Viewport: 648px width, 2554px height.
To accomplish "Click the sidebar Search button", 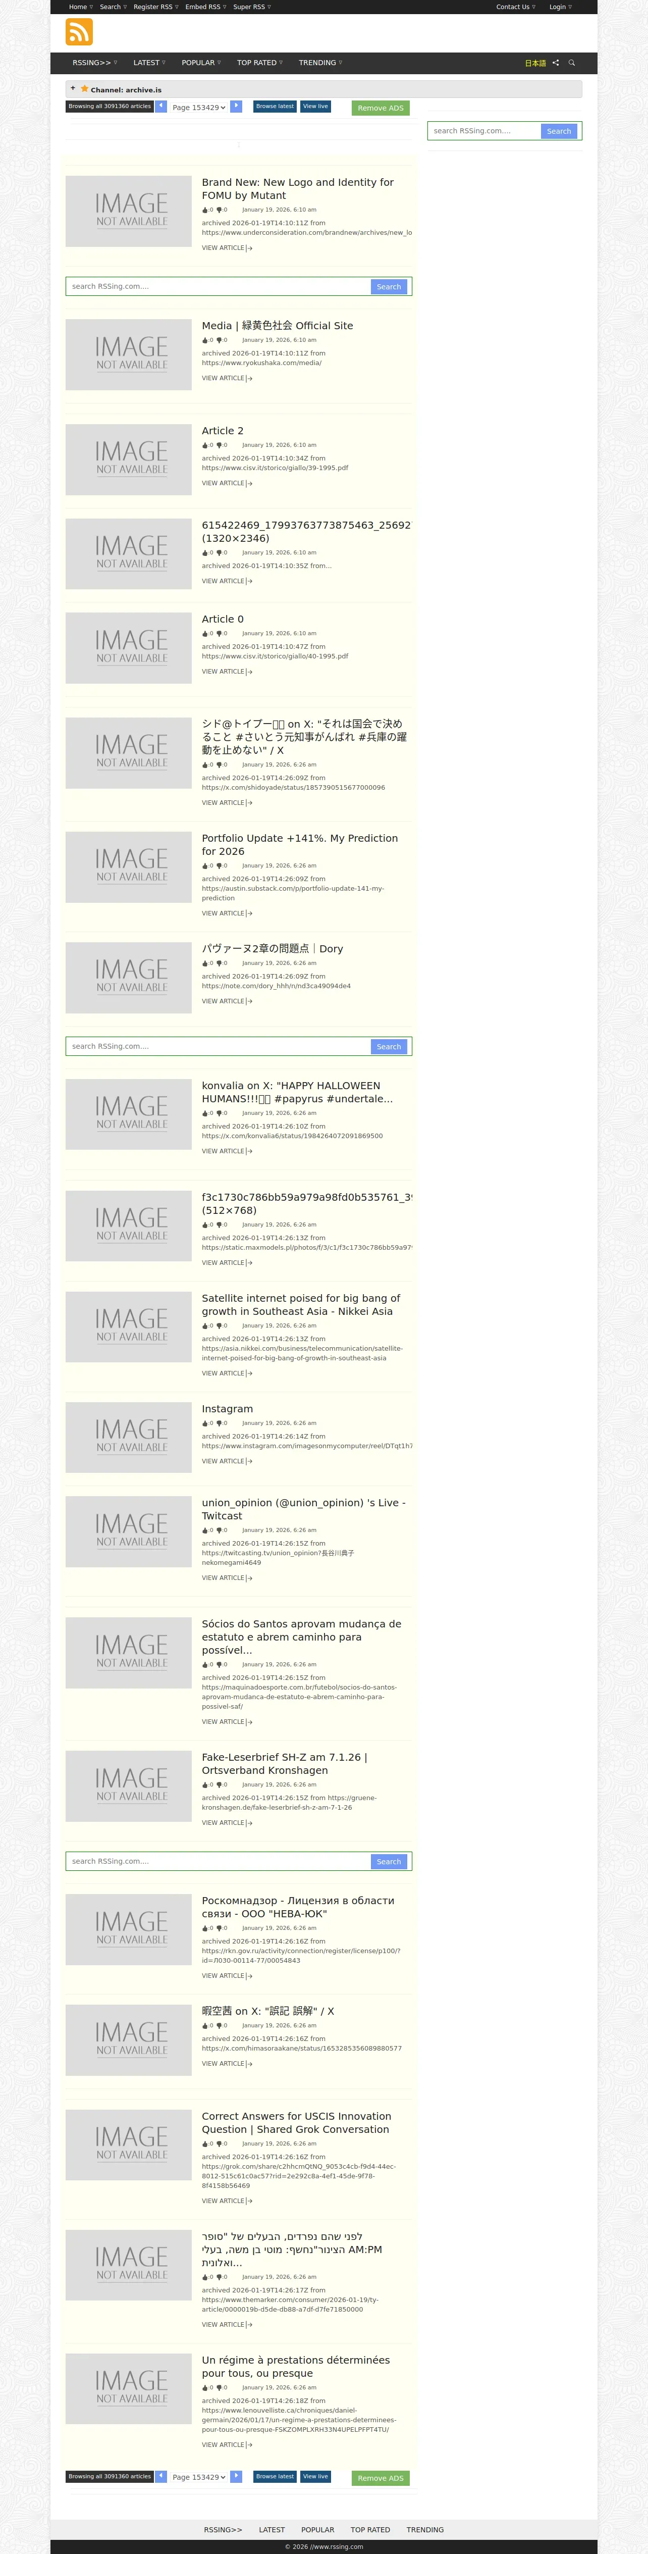I will [559, 131].
